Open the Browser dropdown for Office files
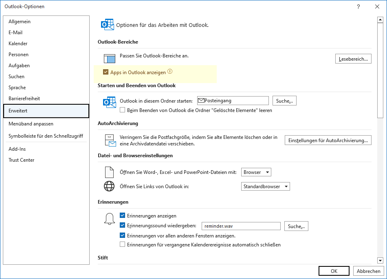The image size is (387, 279). [x=256, y=172]
